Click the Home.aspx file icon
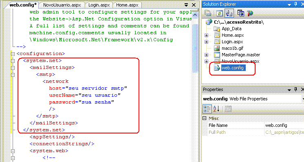Image resolution: width=304 pixels, height=162 pixels. (x=217, y=35)
